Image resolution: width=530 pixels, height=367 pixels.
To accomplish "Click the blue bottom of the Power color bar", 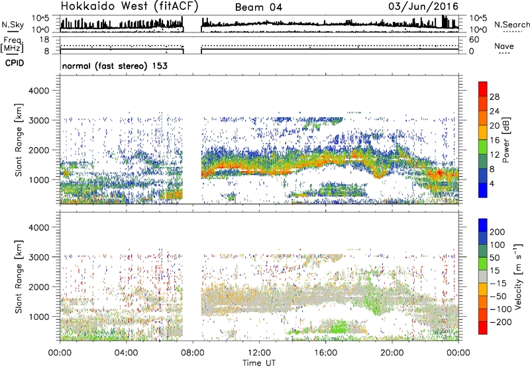I will pyautogui.click(x=483, y=191).
